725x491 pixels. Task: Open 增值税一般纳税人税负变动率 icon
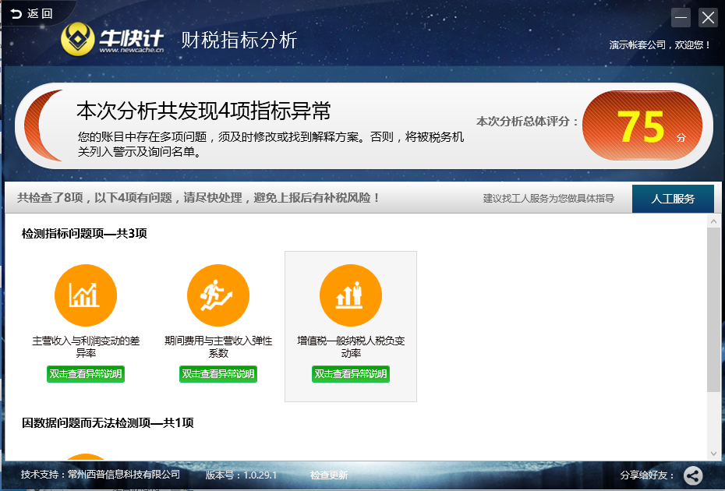[351, 295]
